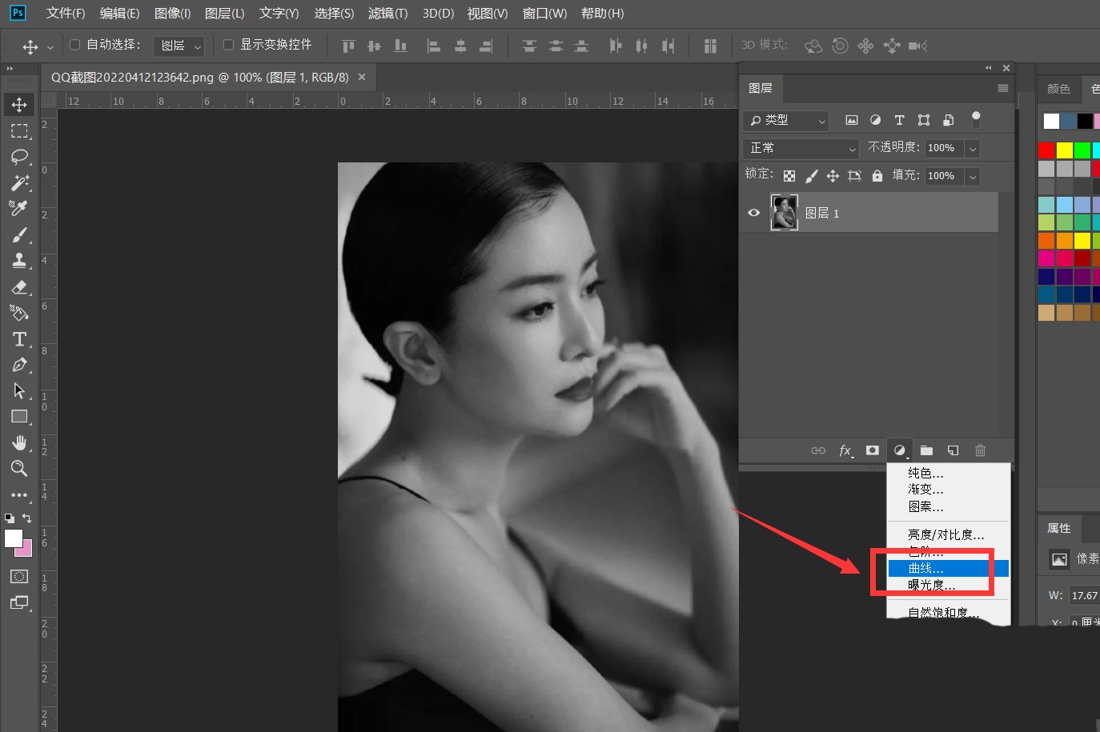The width and height of the screenshot is (1100, 732).
Task: Select the Zoom tool
Action: (19, 469)
